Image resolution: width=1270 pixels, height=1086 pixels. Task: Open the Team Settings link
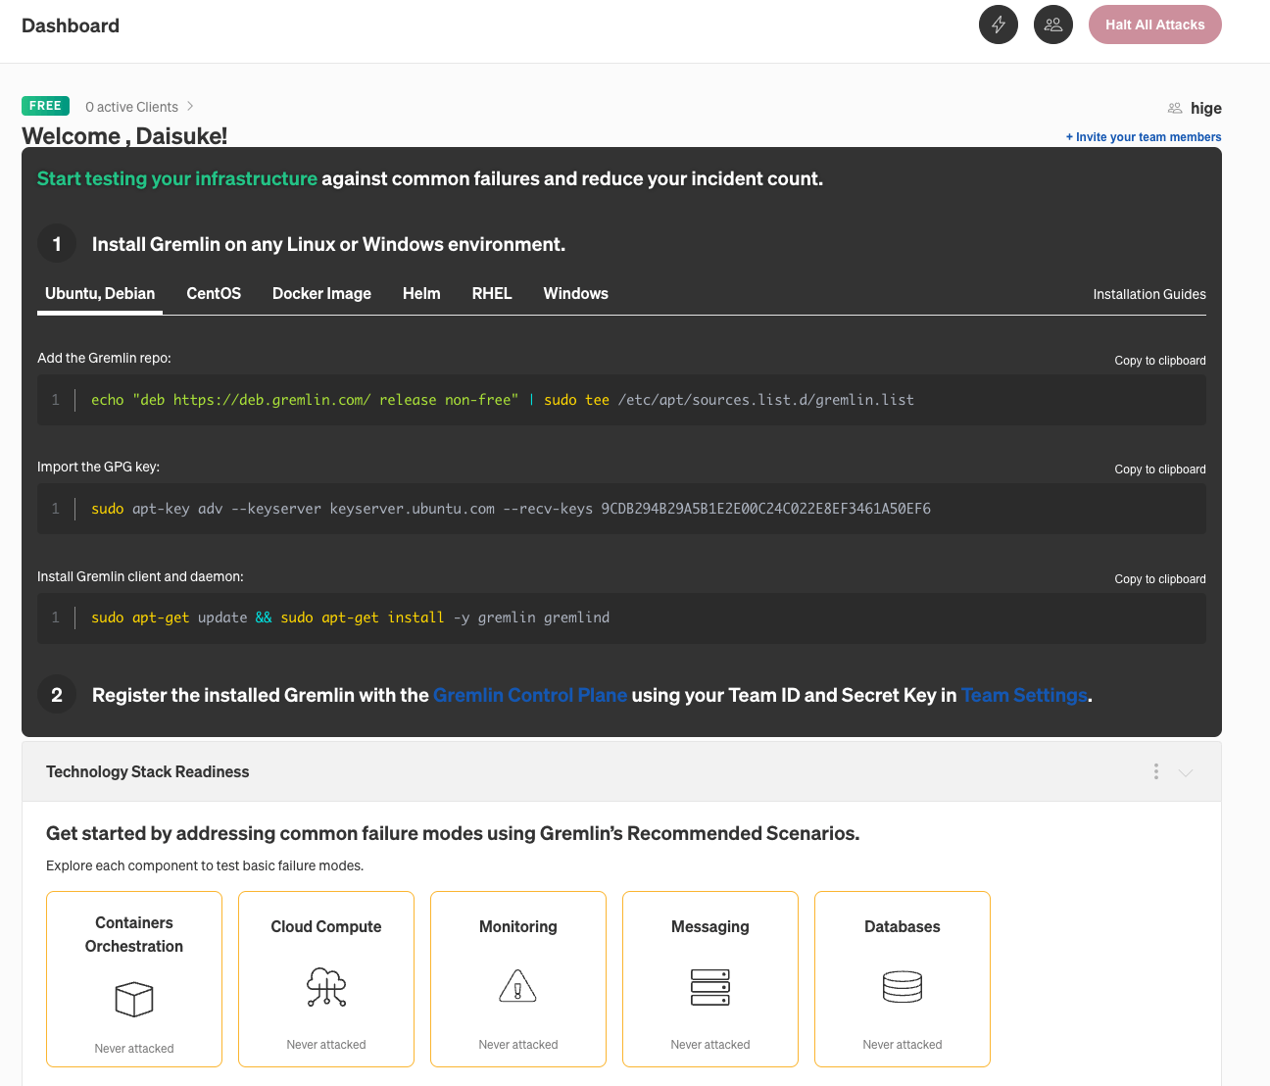point(1024,695)
